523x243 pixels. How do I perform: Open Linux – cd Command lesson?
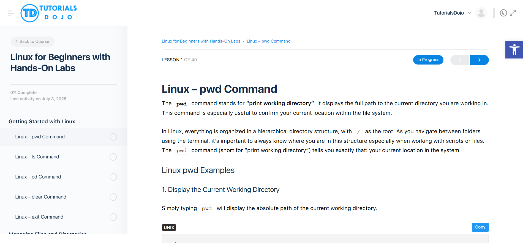38,177
